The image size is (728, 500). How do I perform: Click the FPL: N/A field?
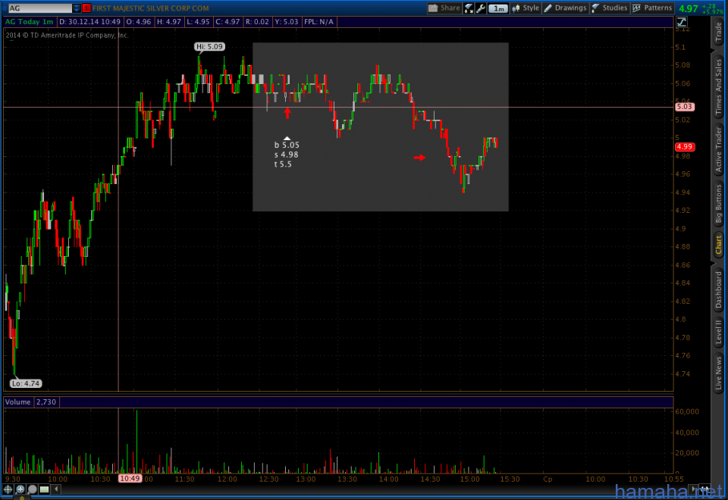tap(318, 22)
